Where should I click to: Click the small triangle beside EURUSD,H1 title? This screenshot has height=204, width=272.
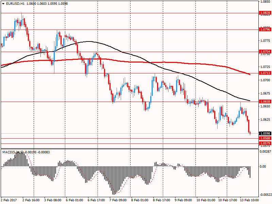pyautogui.click(x=3, y=3)
